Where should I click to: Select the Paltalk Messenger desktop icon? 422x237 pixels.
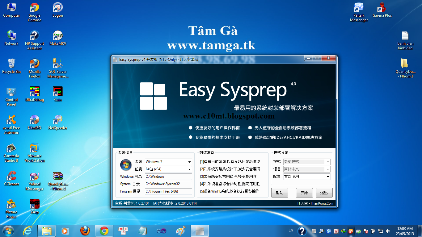click(x=359, y=12)
